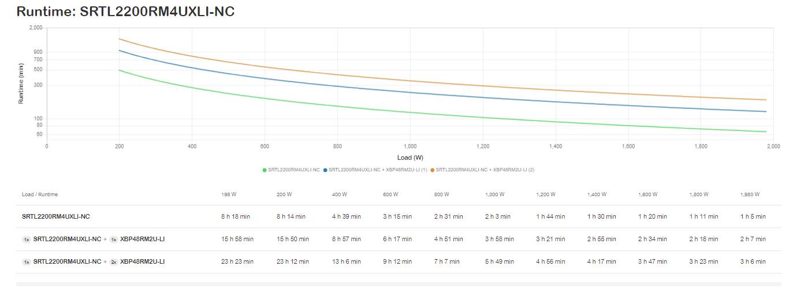Click the '6 h 17 min' cell
The image size is (797, 292).
point(397,239)
